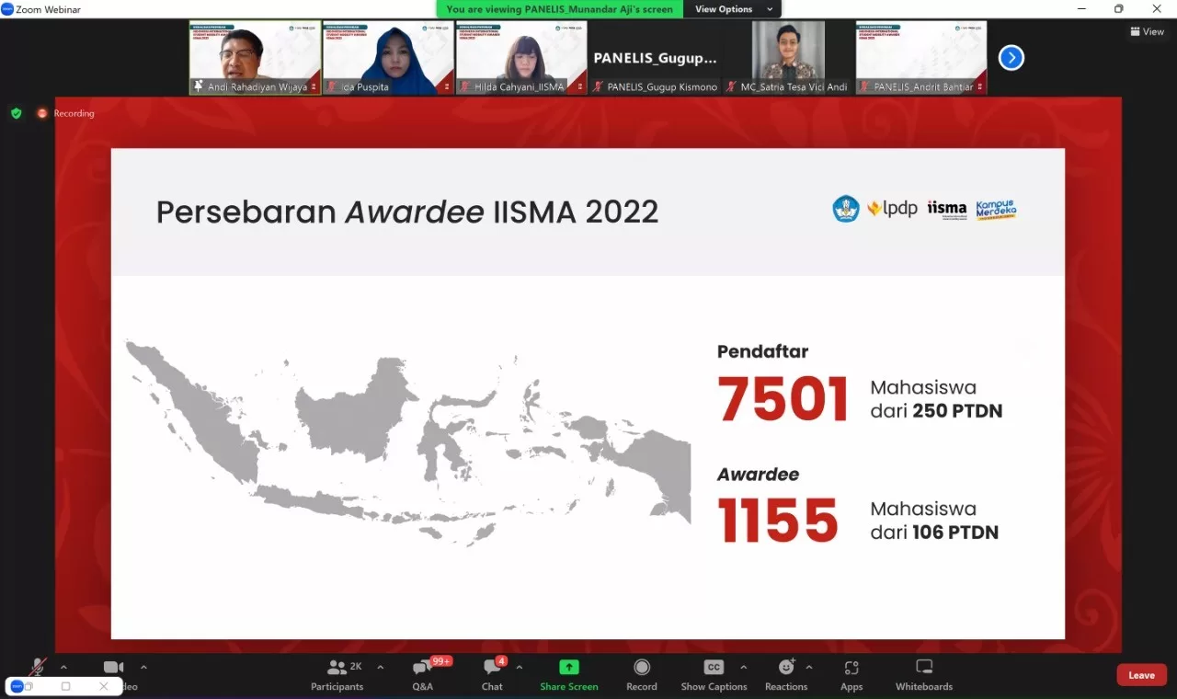Click the text 'dari 106 PTDN'

tap(934, 533)
